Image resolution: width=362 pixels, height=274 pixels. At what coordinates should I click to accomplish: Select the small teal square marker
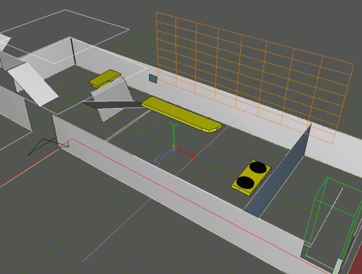click(153, 79)
